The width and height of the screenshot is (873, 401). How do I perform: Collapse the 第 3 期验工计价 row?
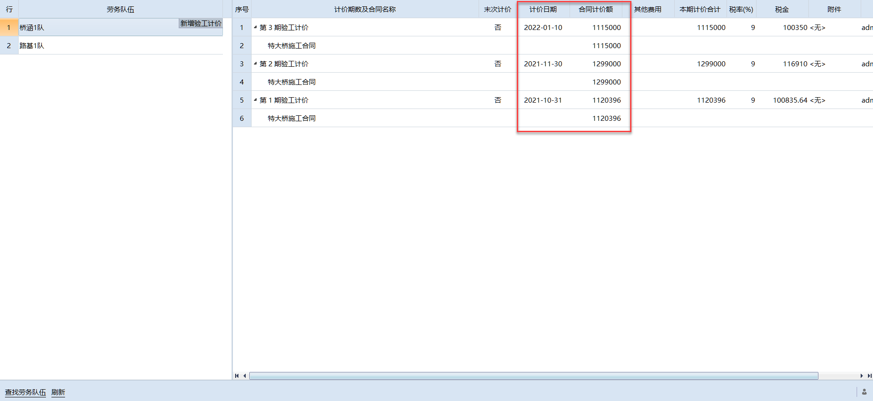point(255,27)
